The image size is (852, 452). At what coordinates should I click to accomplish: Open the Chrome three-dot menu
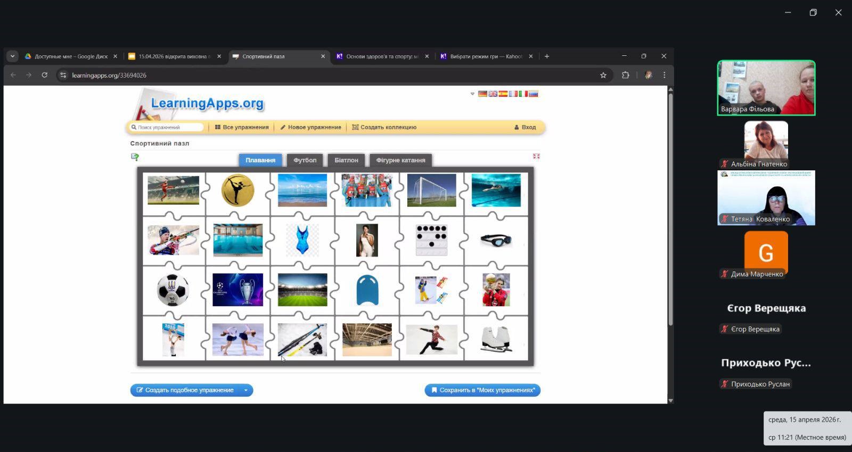point(664,75)
